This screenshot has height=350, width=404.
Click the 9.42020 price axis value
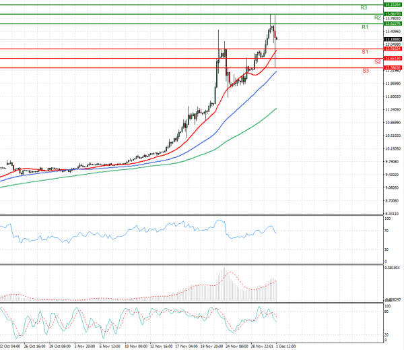point(392,175)
